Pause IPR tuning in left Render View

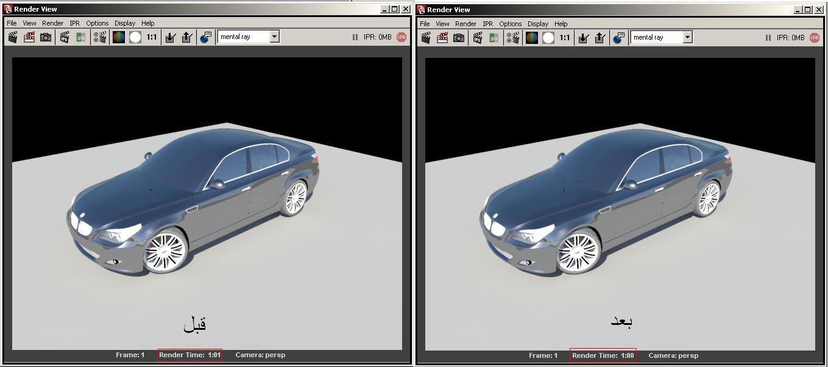point(355,37)
